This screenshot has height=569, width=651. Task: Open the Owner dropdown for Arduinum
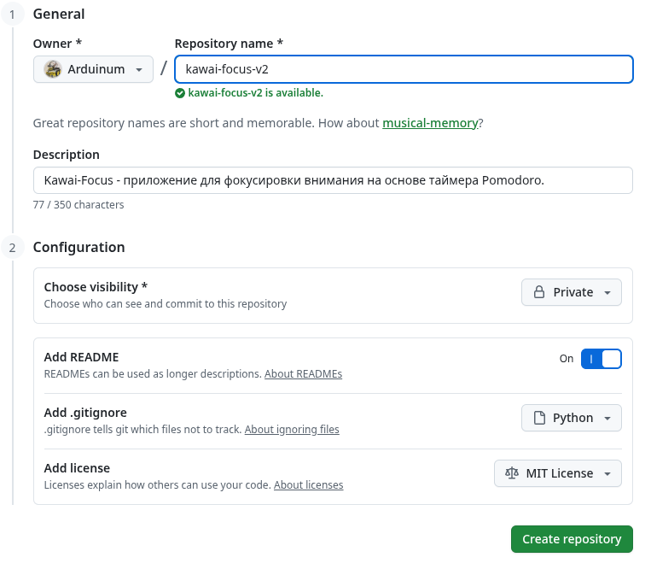pyautogui.click(x=94, y=69)
